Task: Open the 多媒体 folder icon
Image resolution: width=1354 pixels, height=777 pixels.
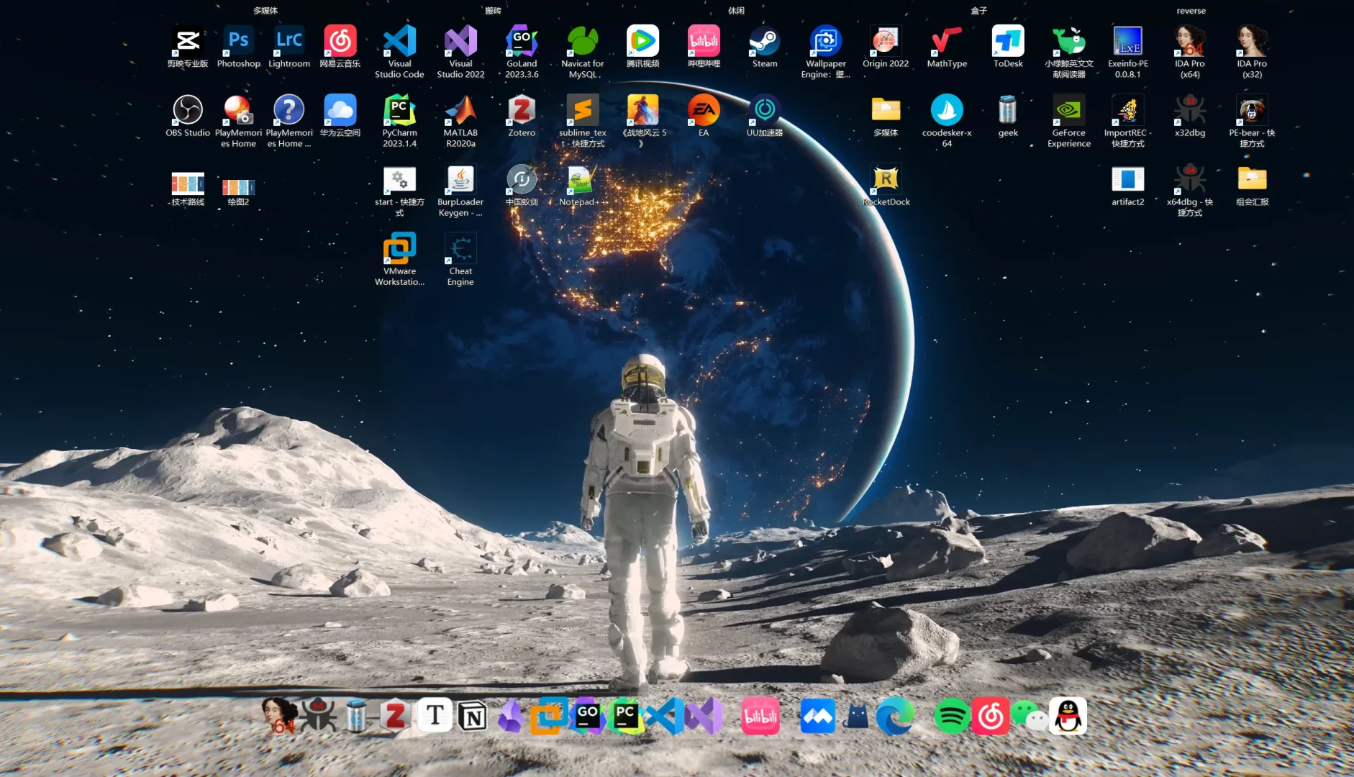Action: coord(886,116)
